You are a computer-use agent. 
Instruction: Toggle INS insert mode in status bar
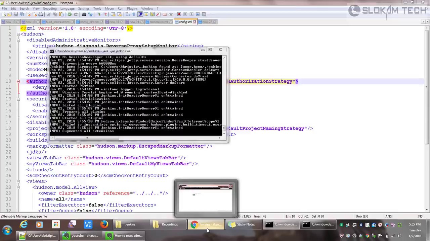click(x=420, y=216)
